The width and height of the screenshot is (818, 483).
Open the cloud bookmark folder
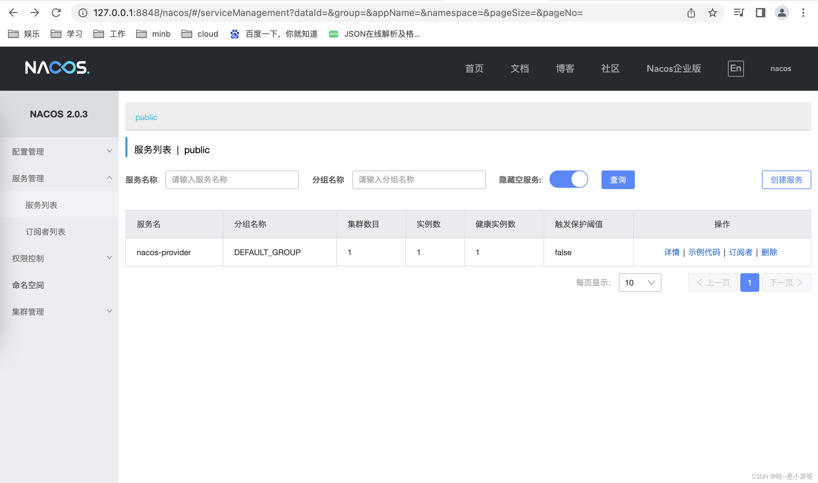tap(199, 34)
